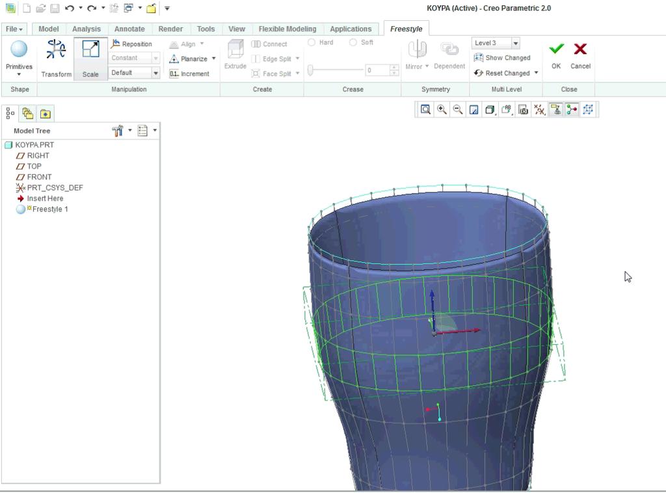Viewport: 666px width, 493px height.
Task: Open the Model Tree settings hammer menu
Action: click(x=118, y=131)
